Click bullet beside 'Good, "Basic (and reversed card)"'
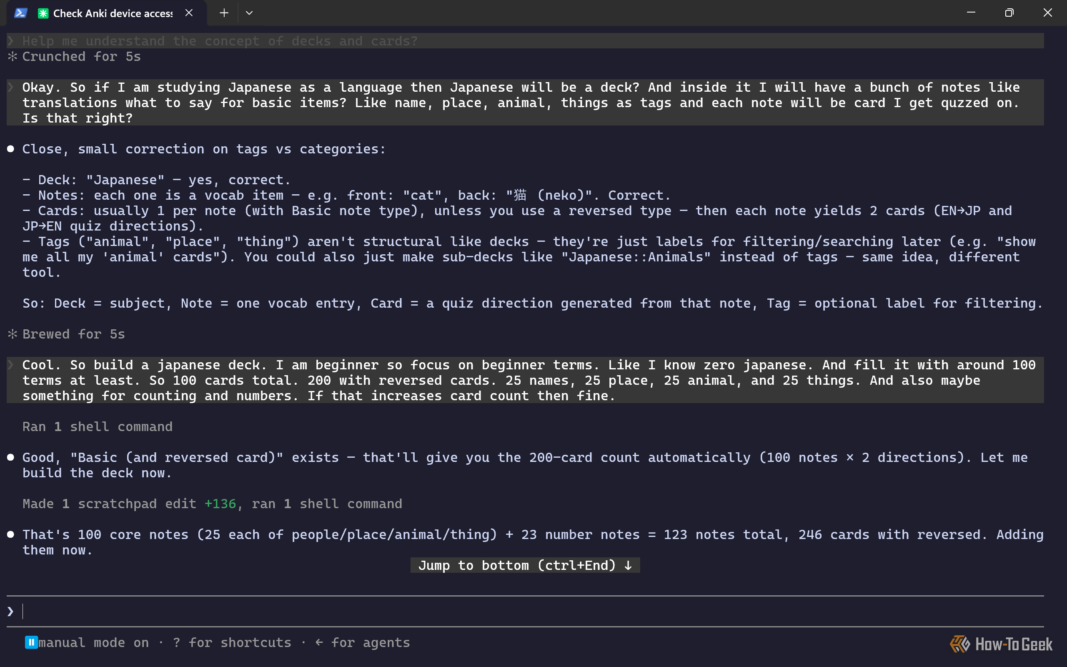This screenshot has height=667, width=1067. tap(10, 457)
